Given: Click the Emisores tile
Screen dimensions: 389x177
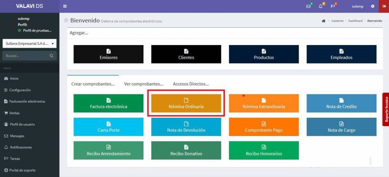Looking at the screenshot, I should (108, 54).
